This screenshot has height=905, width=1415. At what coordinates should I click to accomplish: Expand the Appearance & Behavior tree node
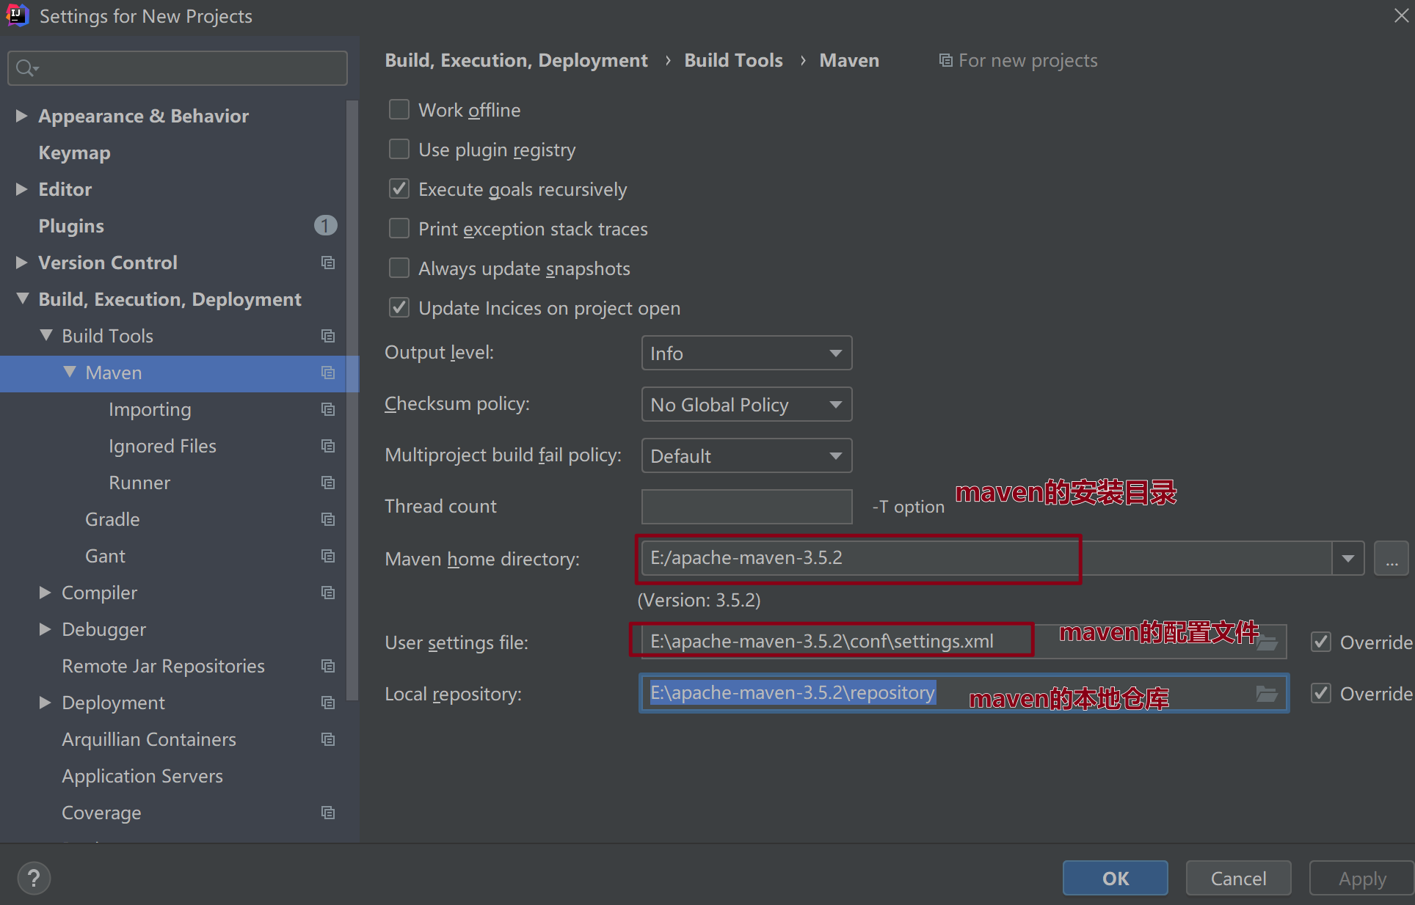21,116
